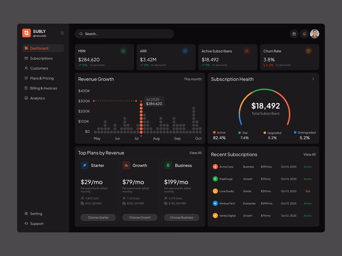Viewport: 342px width, 256px height.
Task: Open notifications bell
Action: pyautogui.click(x=304, y=34)
